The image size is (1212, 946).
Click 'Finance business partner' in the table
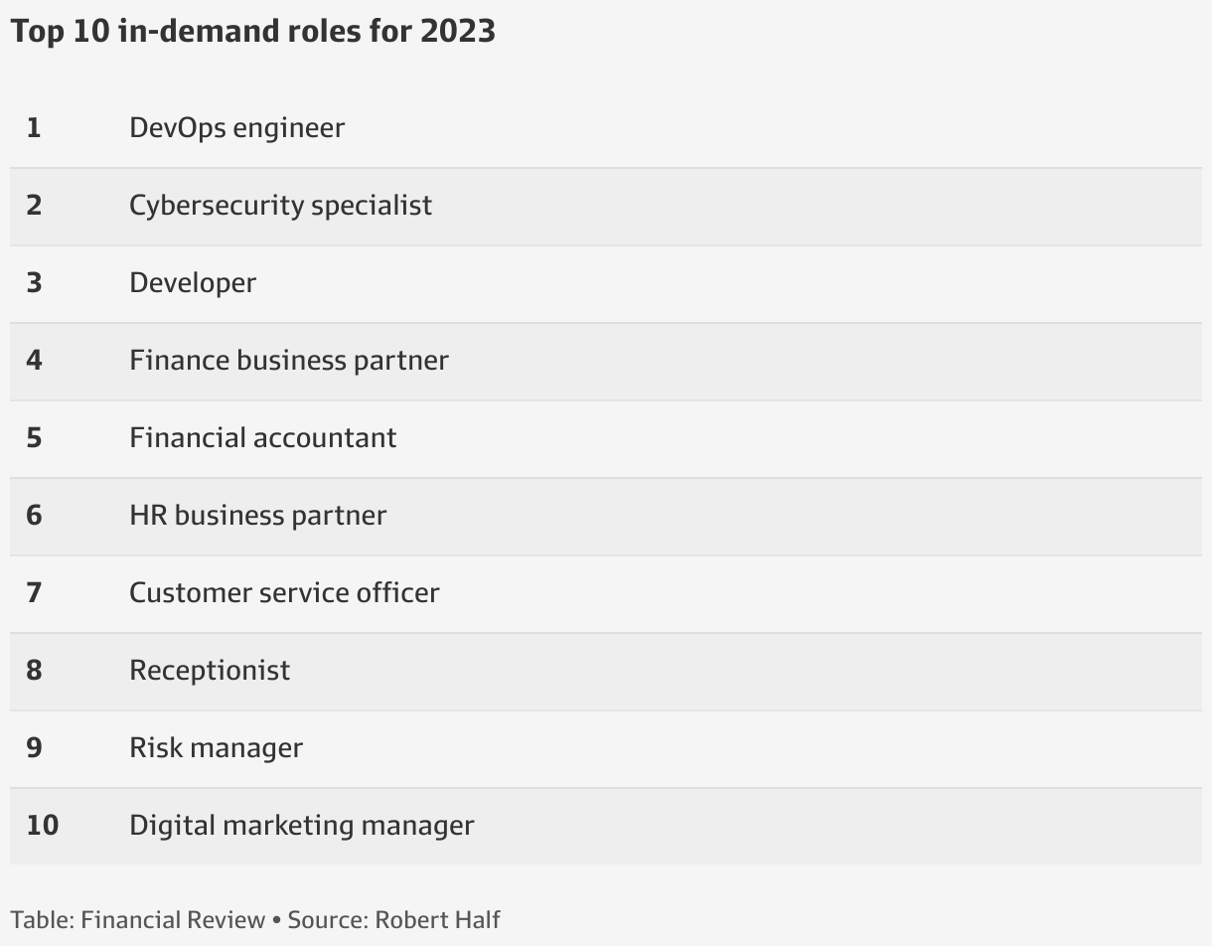[289, 360]
